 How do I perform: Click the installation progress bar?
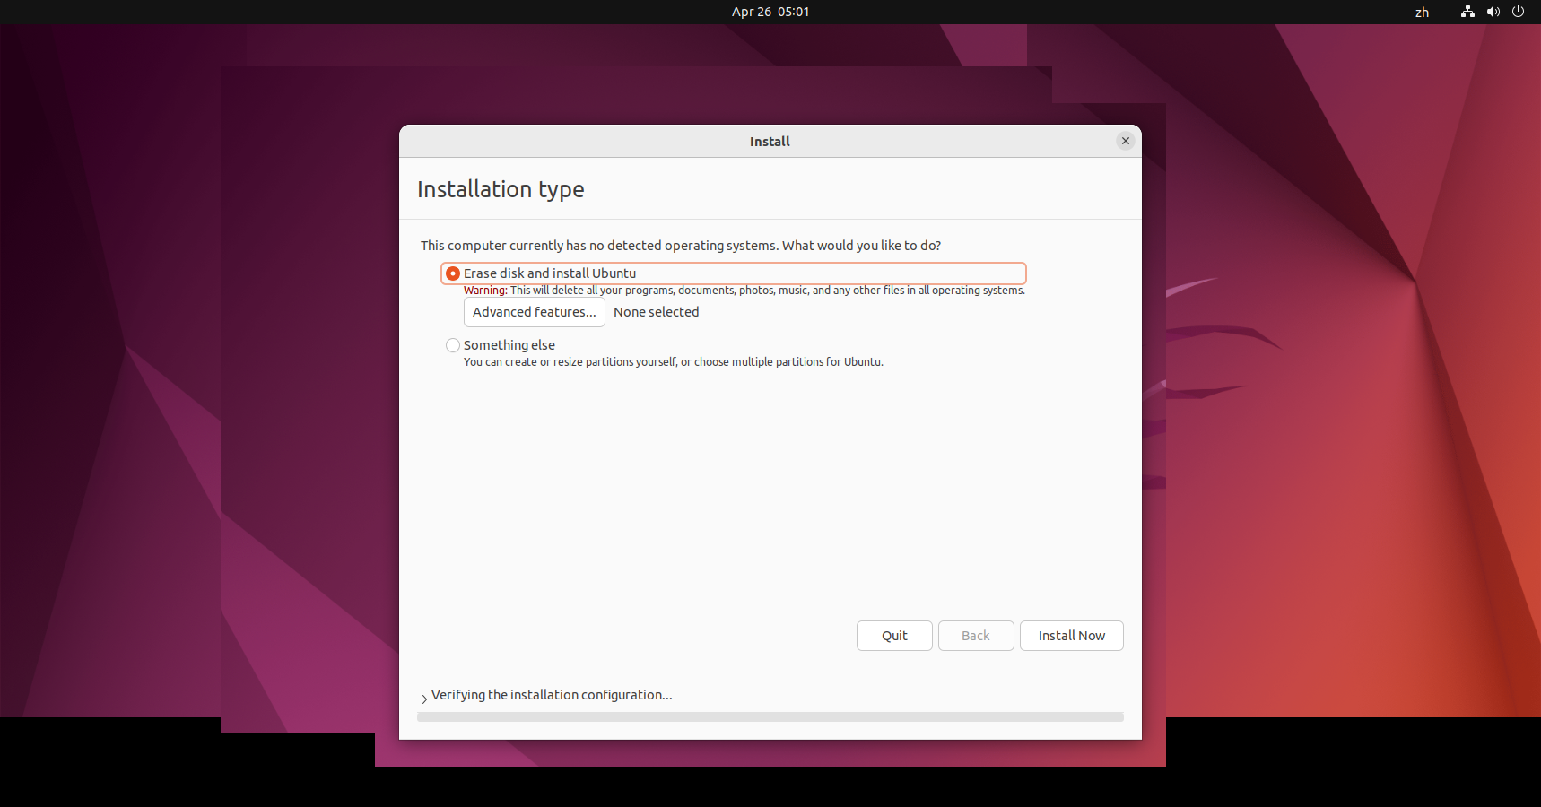[770, 717]
